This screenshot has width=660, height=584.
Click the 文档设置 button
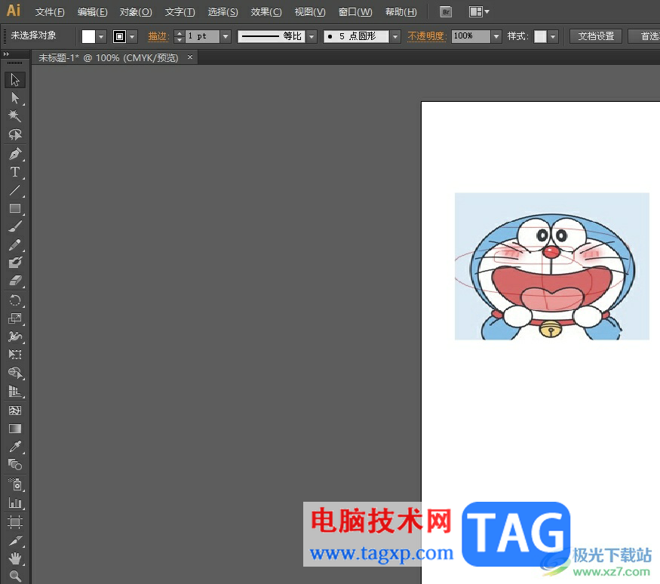[596, 37]
